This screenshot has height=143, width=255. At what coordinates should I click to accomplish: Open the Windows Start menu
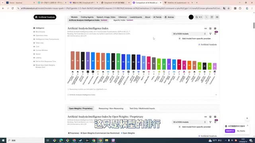pyautogui.click(x=3, y=140)
